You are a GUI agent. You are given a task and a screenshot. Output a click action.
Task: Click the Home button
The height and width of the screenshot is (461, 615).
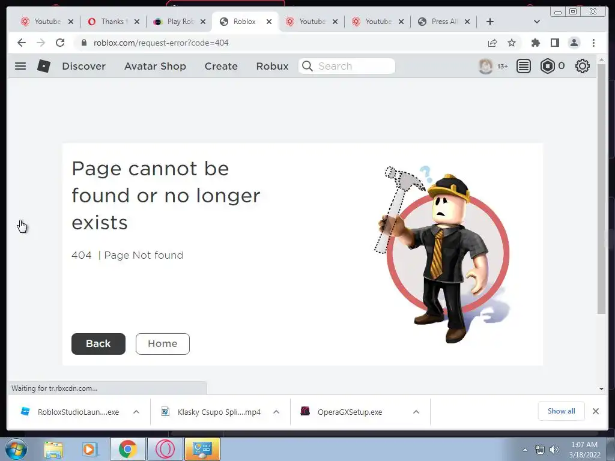(163, 344)
